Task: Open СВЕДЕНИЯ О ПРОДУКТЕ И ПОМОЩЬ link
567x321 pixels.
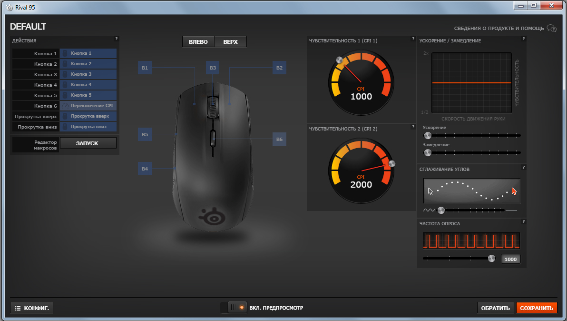Action: coord(499,28)
